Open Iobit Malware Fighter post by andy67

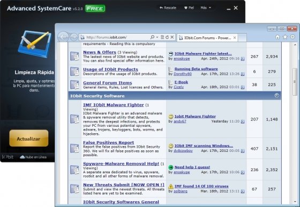(195, 116)
